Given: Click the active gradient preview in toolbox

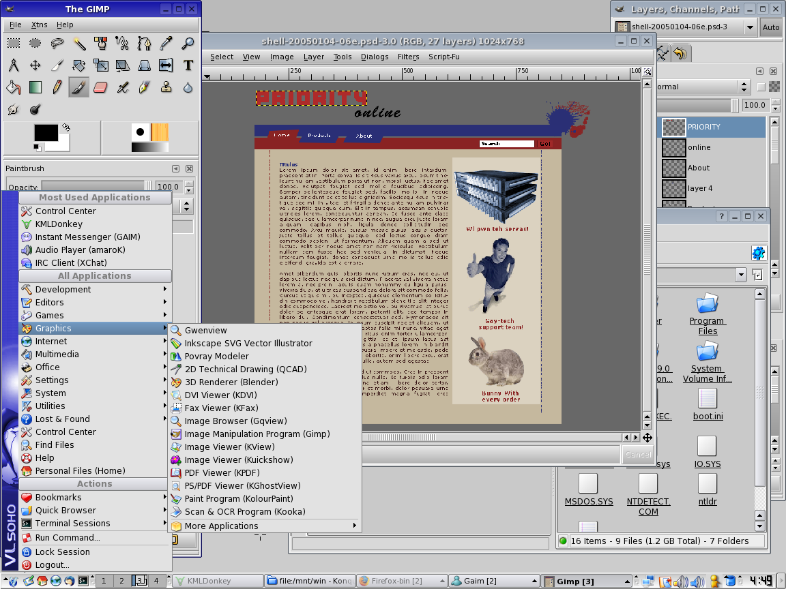Looking at the screenshot, I should click(x=150, y=147).
